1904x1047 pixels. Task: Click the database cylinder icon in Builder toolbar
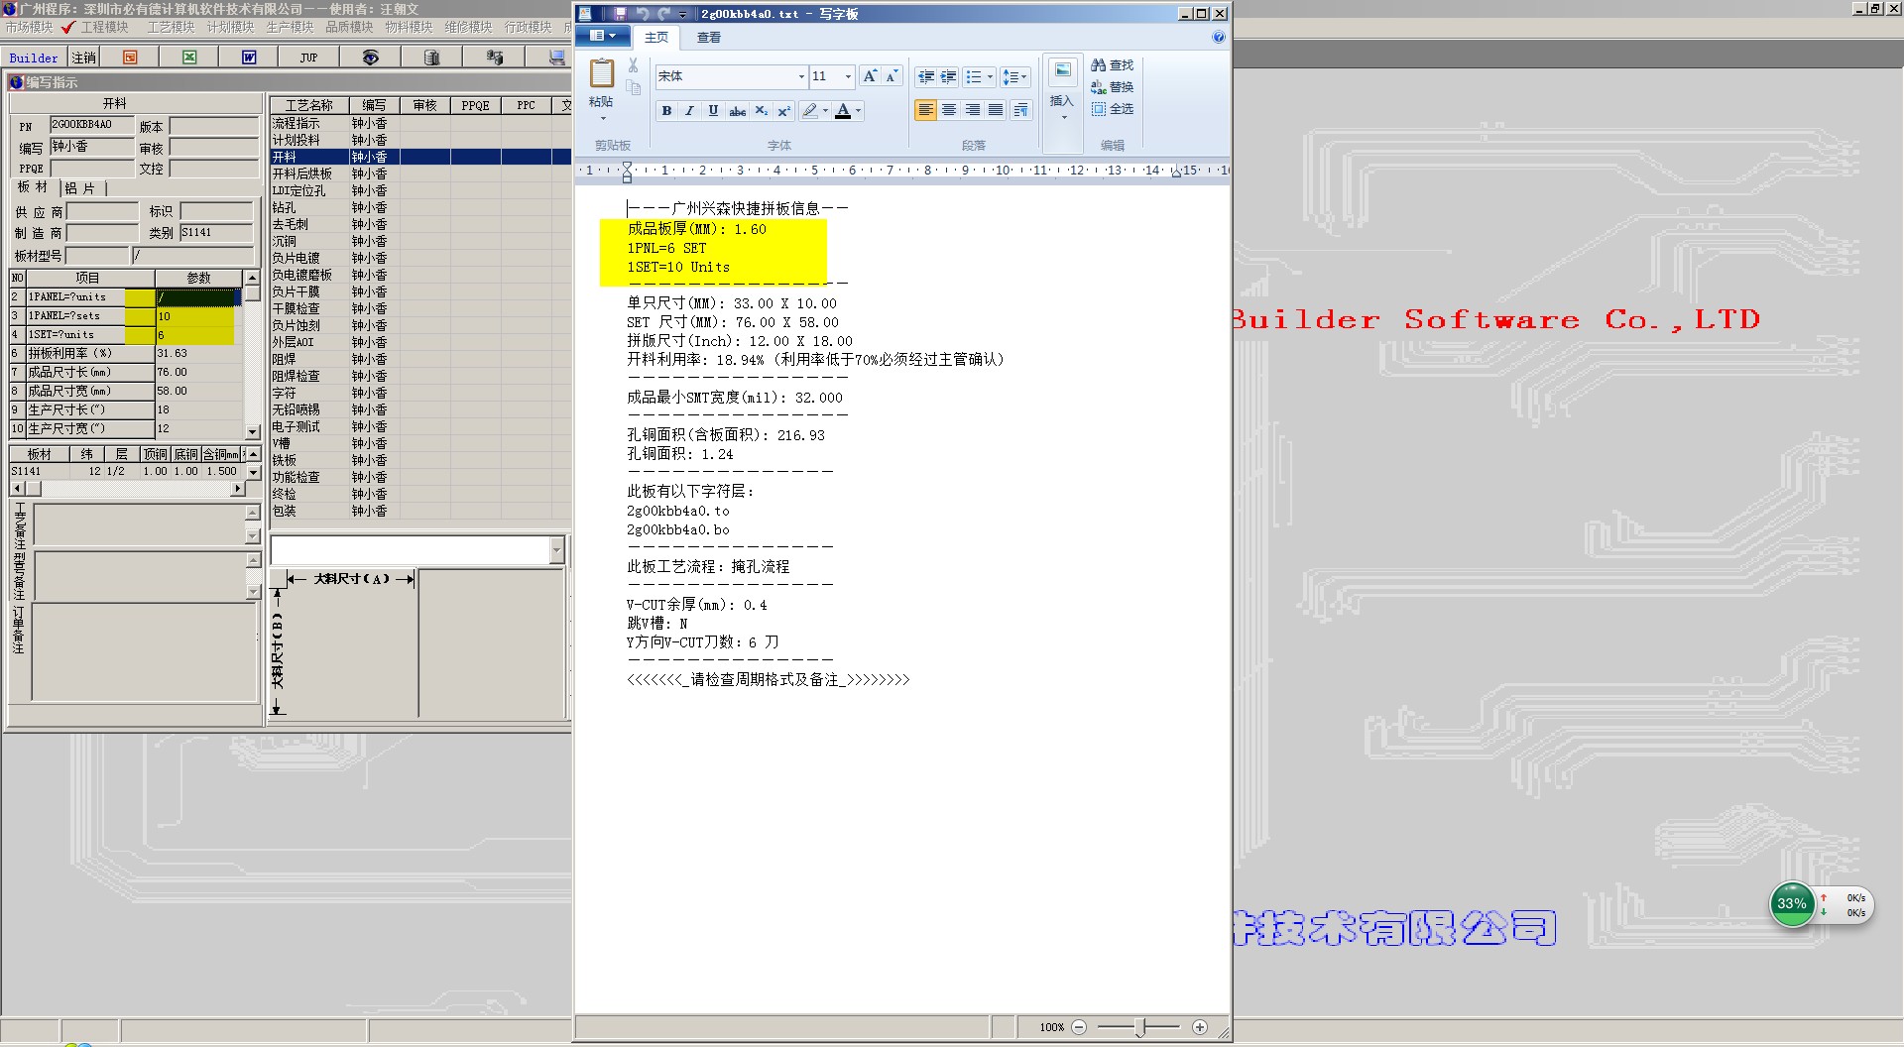coord(431,58)
